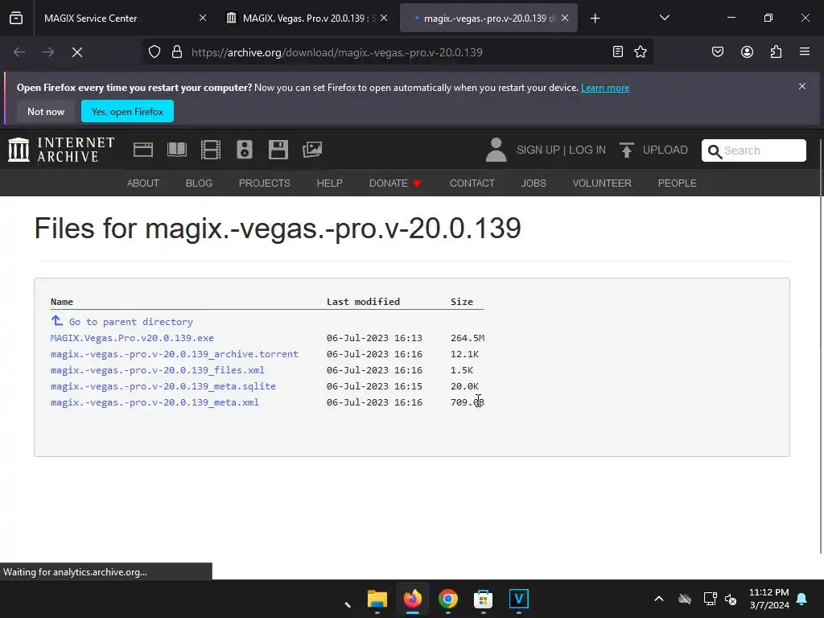List all tabs dropdown arrow
Image resolution: width=824 pixels, height=618 pixels.
click(x=664, y=18)
